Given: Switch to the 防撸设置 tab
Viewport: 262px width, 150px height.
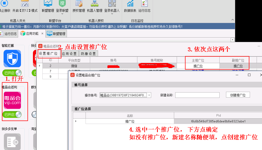Looking at the screenshot, I should click(88, 54).
